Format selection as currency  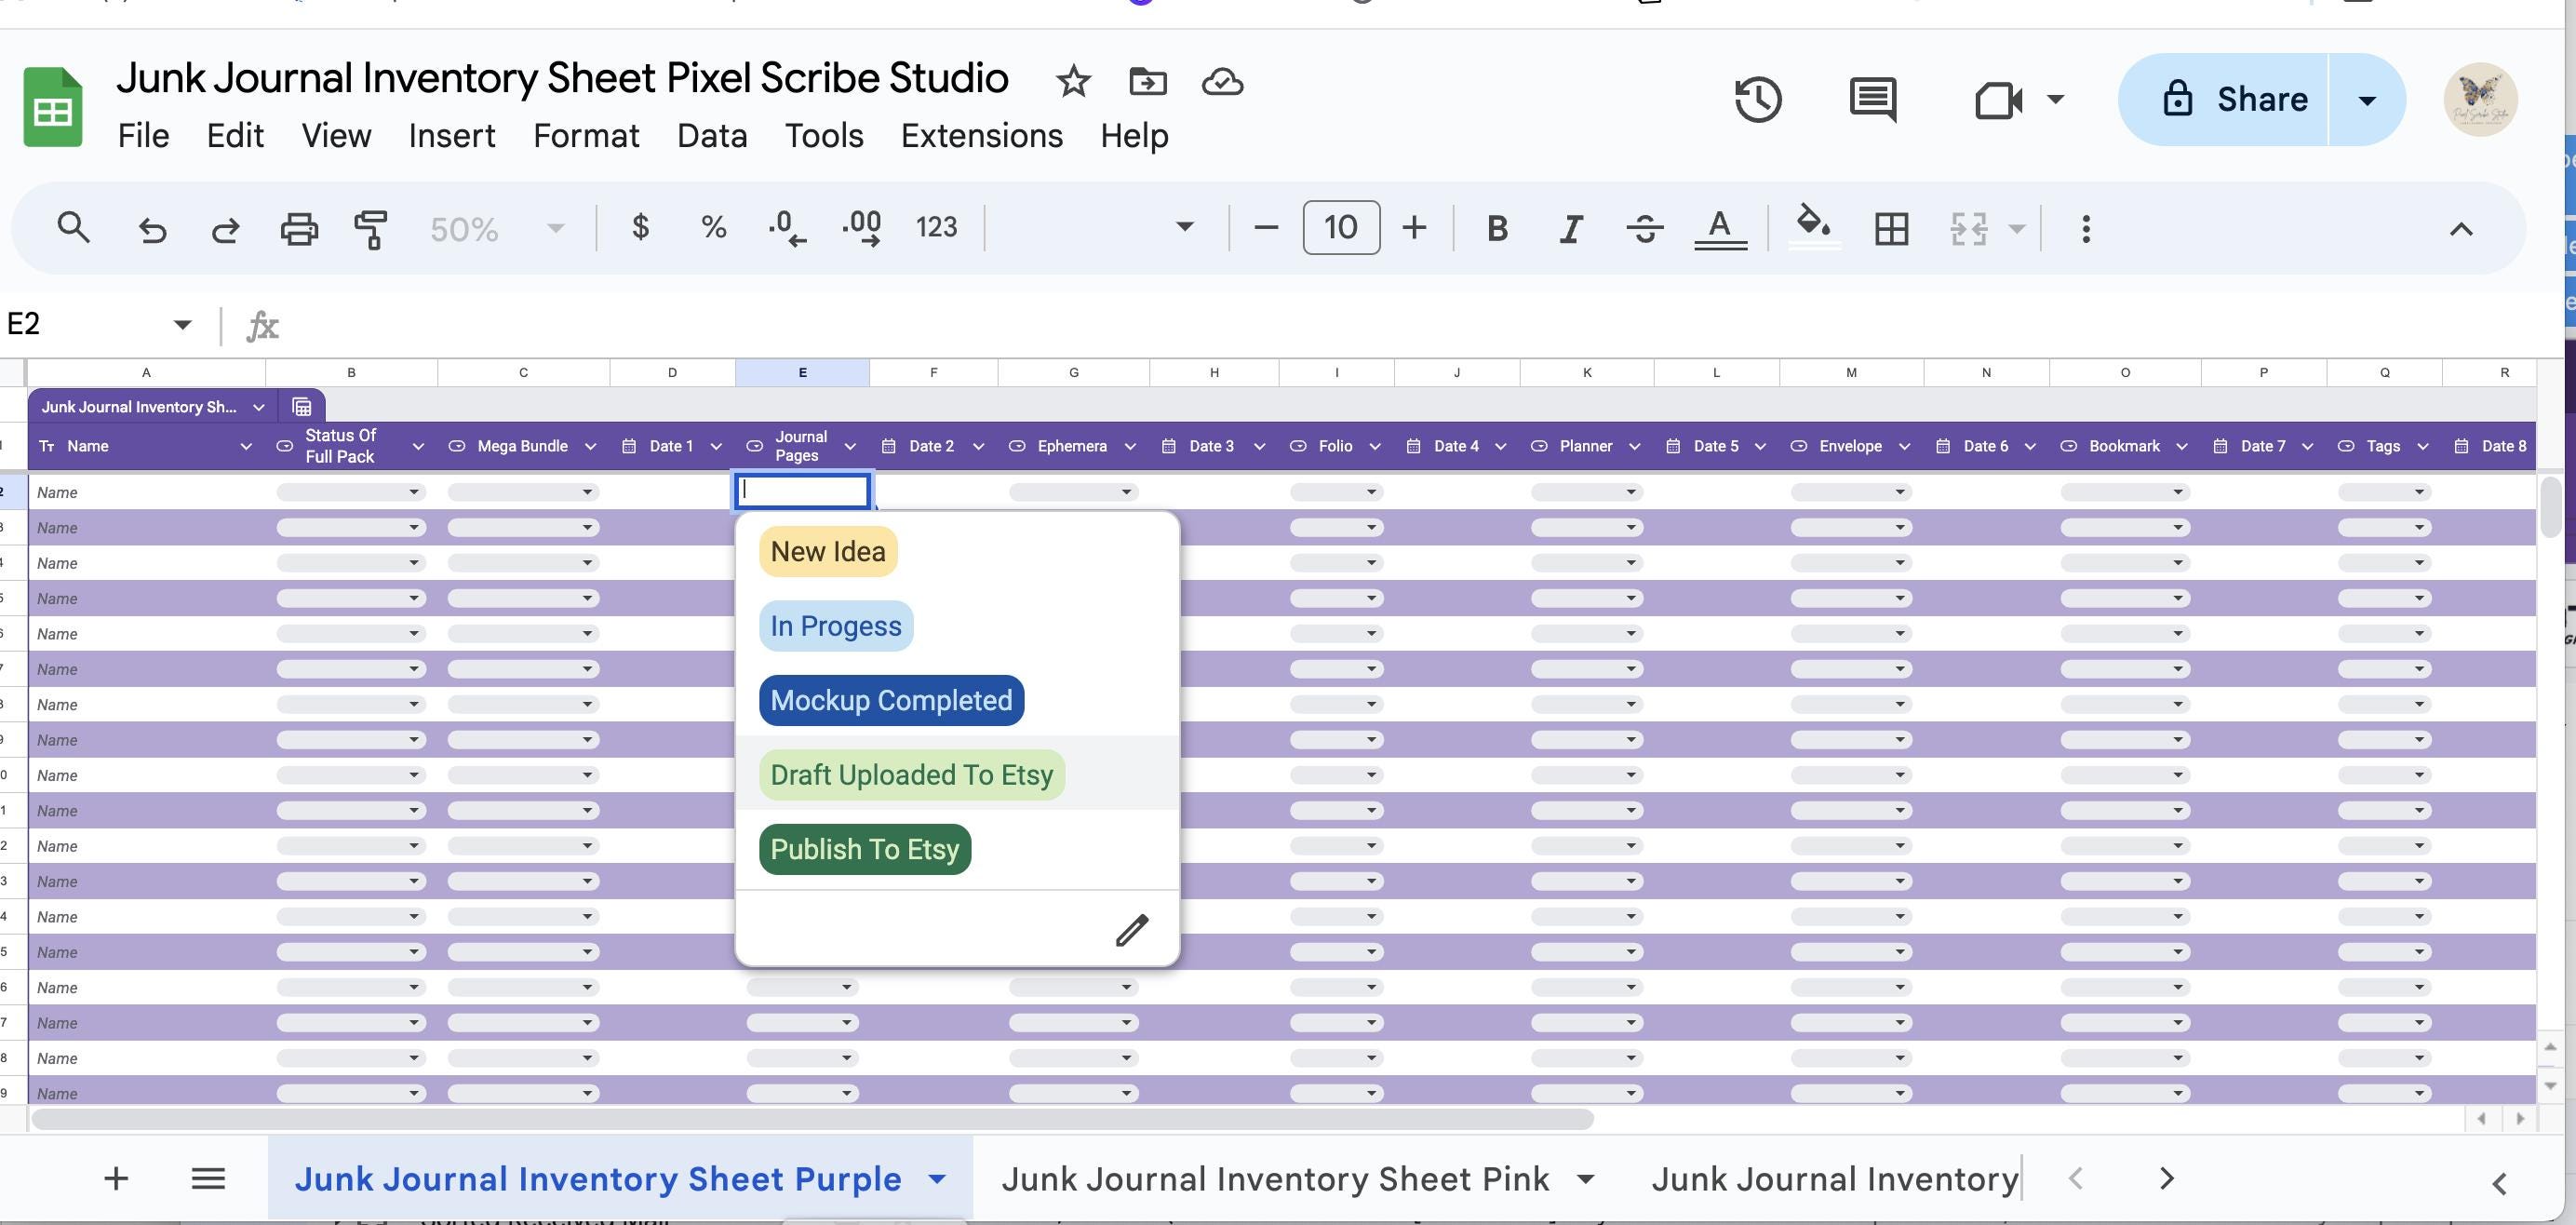[x=640, y=228]
